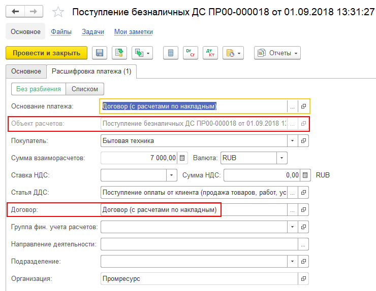Open the Группа фин. учета расчетов item icon

coord(303,227)
